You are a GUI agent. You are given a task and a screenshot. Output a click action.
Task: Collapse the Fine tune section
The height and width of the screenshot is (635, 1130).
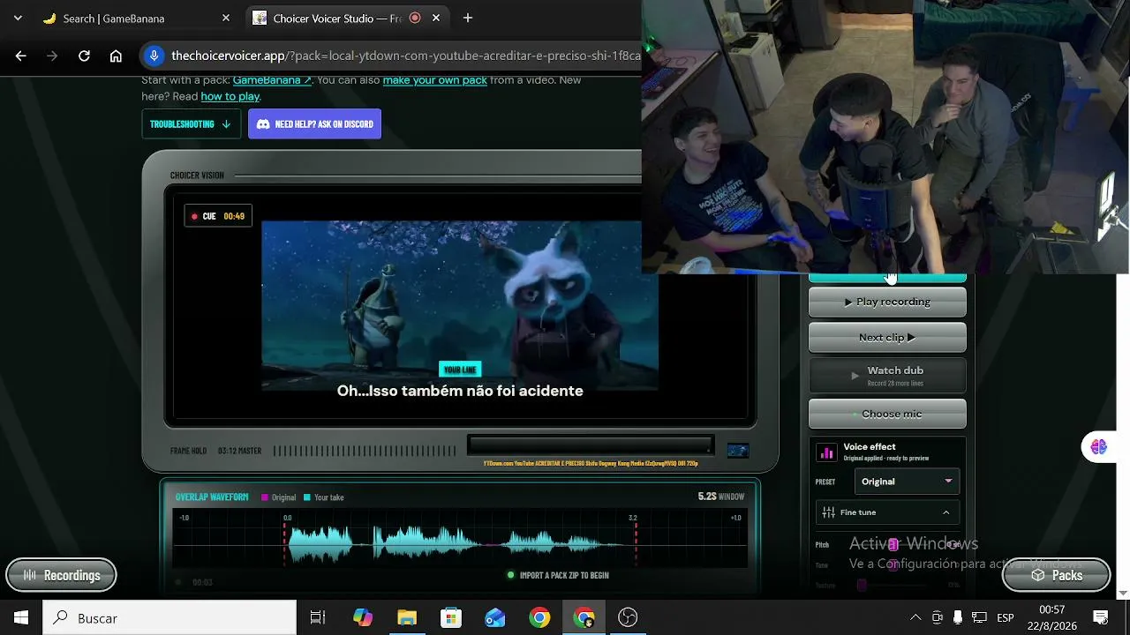(x=887, y=512)
